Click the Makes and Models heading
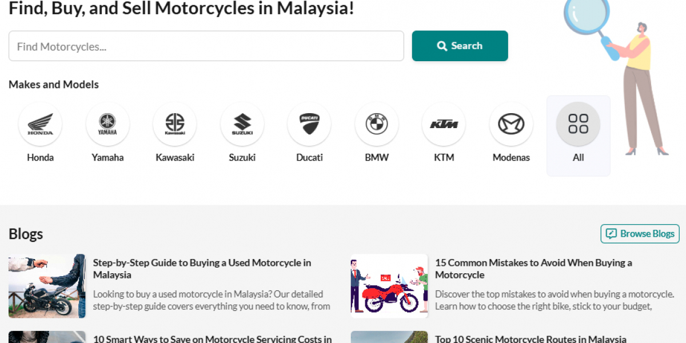 [54, 85]
